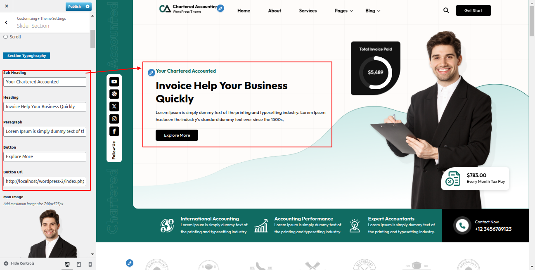
Task: Expand the Pages menu dropdown
Action: coord(343,11)
